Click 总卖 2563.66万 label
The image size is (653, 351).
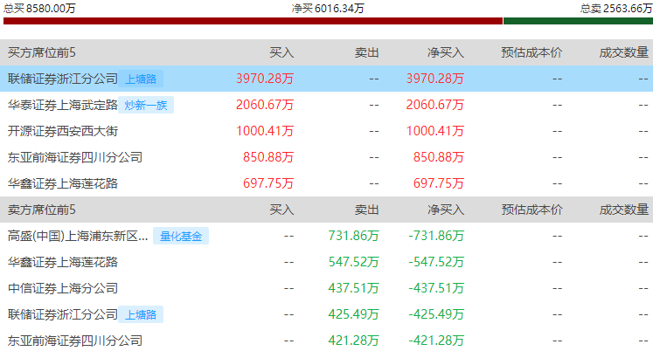point(616,8)
